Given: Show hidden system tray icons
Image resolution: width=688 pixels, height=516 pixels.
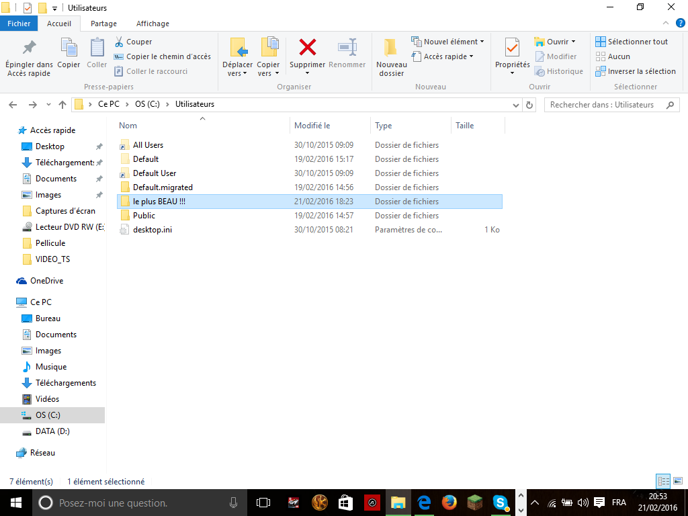Looking at the screenshot, I should (534, 503).
